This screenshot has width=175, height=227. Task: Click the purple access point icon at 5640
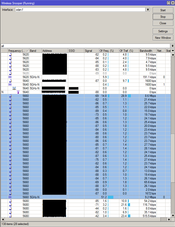[x=18, y=92]
